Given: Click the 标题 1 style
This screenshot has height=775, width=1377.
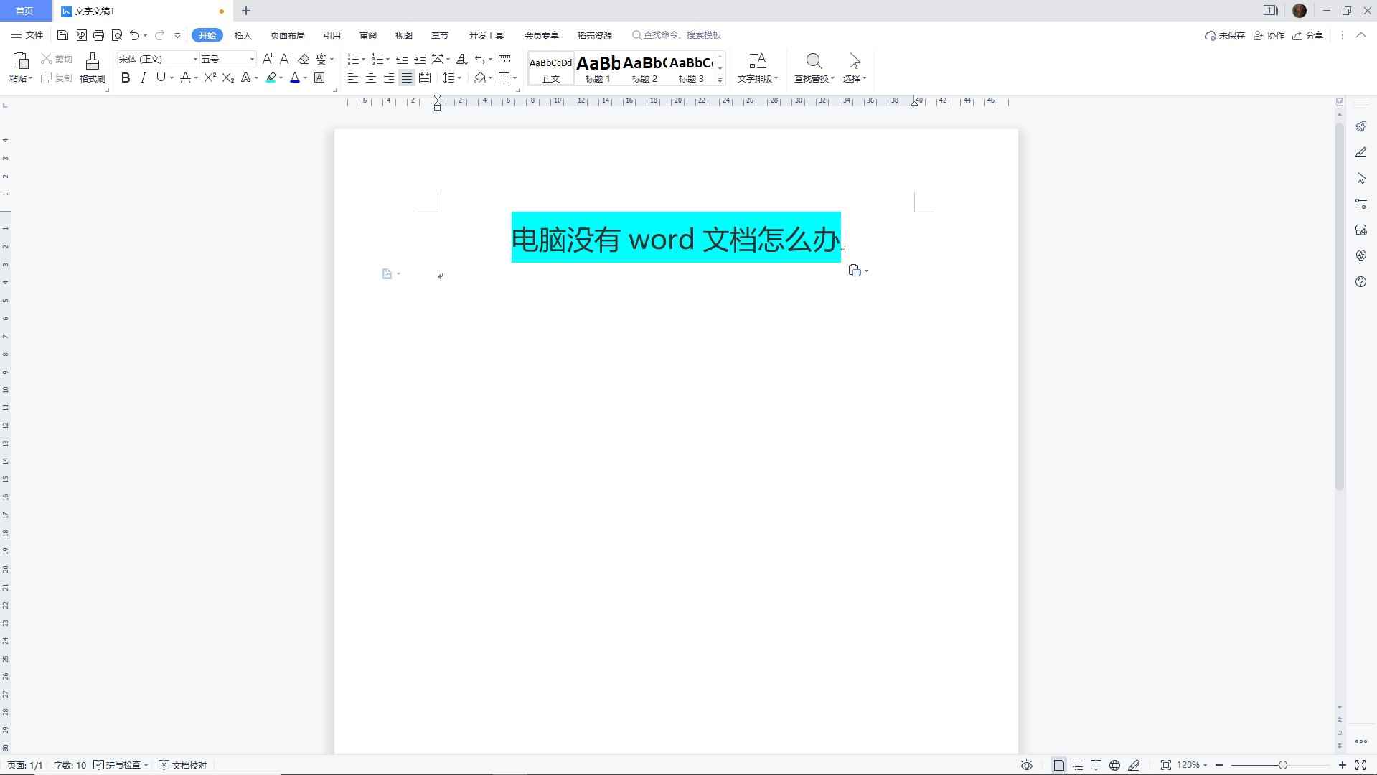Looking at the screenshot, I should (598, 68).
